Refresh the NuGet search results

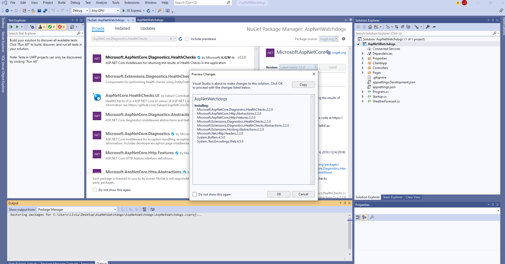pos(180,39)
